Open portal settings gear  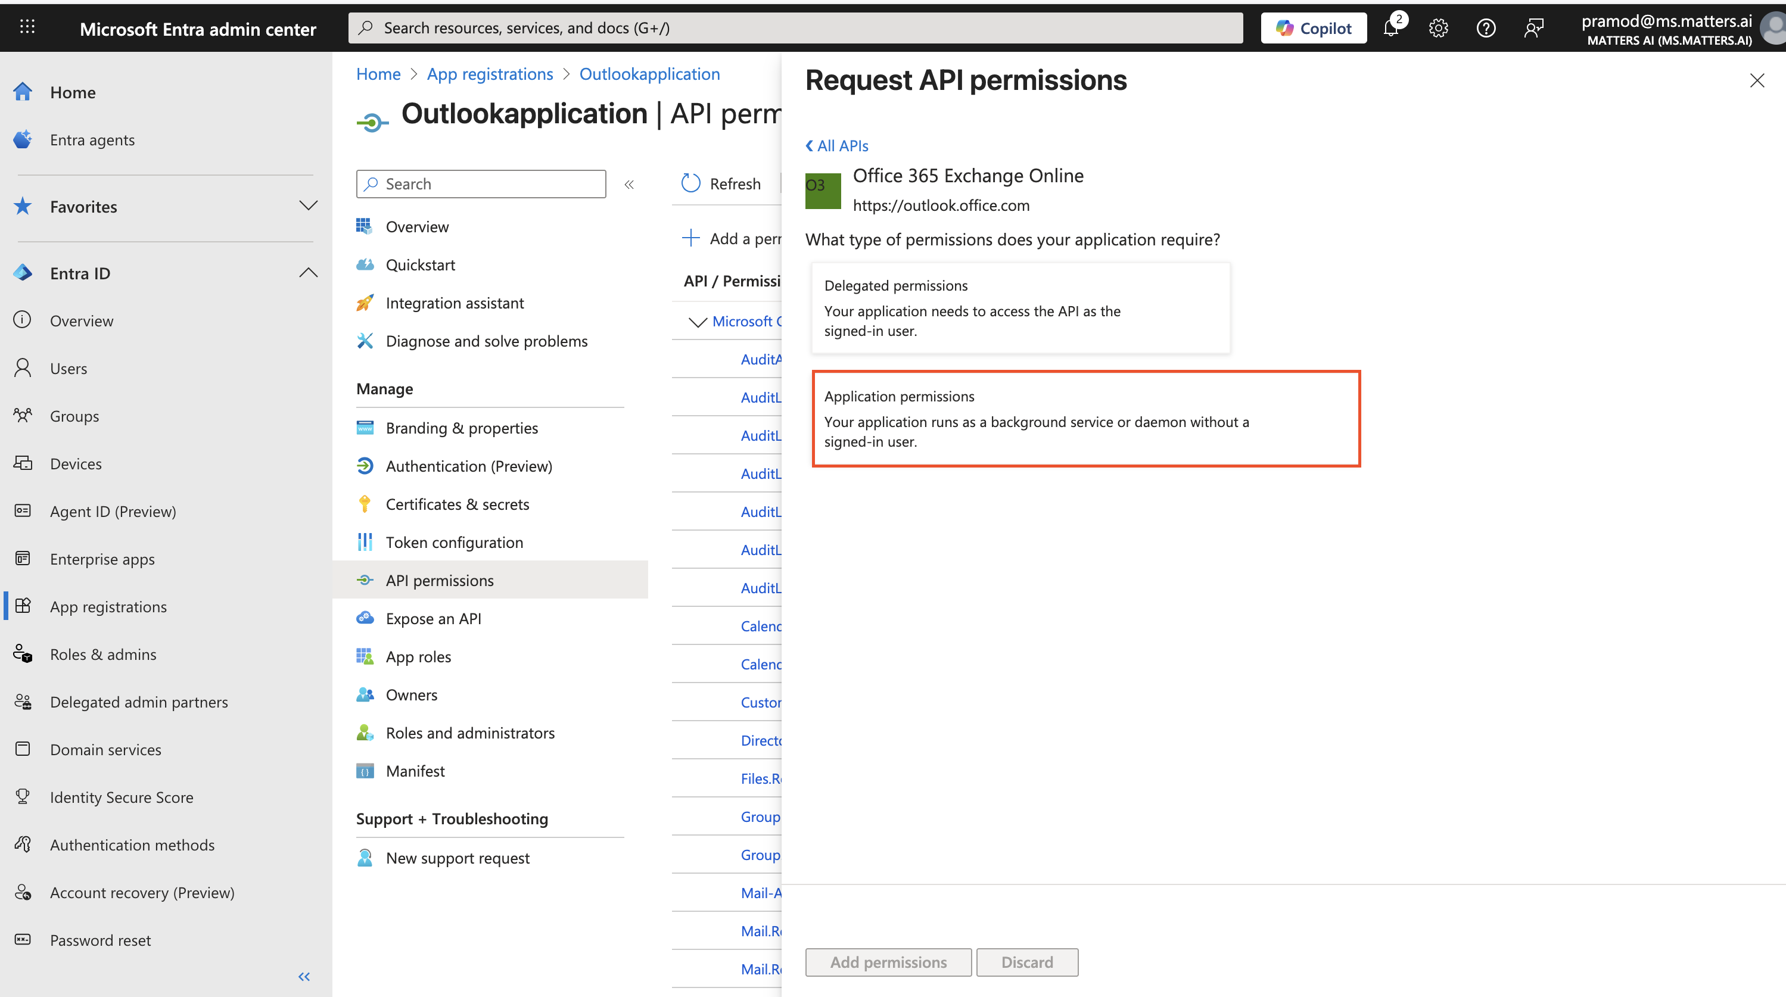(1439, 28)
